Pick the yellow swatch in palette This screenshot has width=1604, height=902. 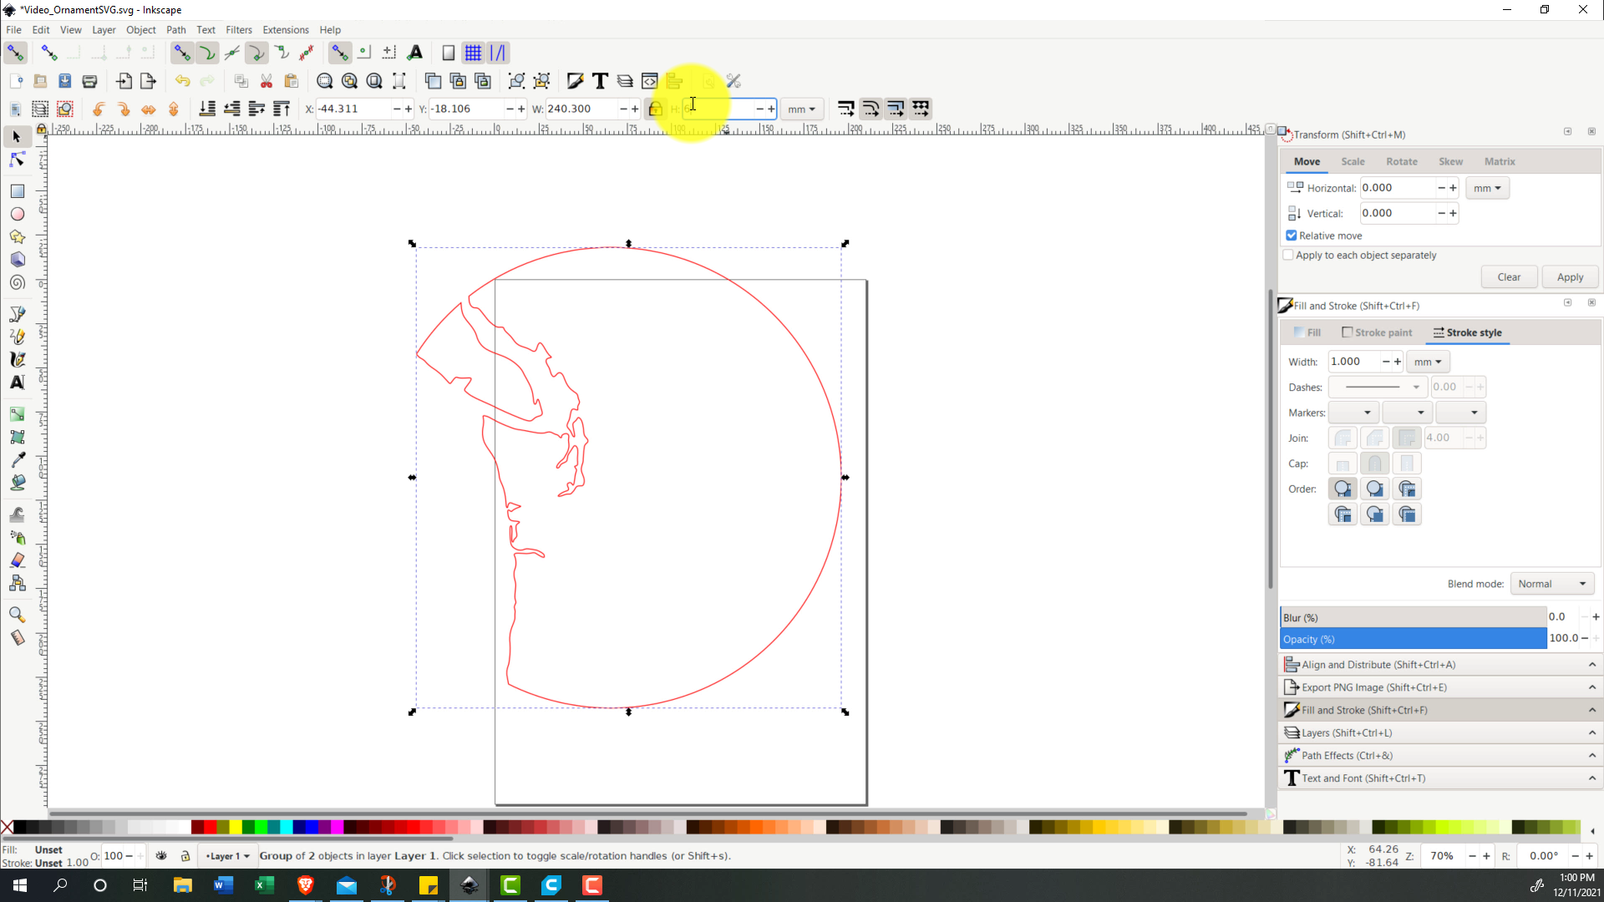click(x=236, y=827)
